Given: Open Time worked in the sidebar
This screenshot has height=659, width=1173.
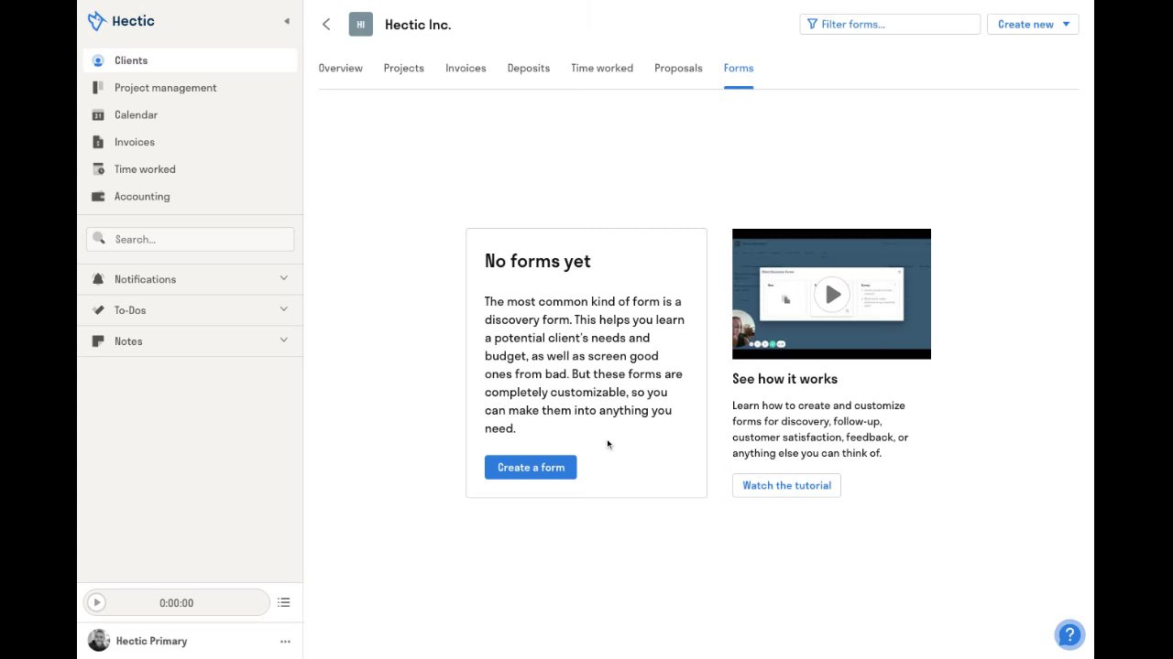Looking at the screenshot, I should click(191, 169).
